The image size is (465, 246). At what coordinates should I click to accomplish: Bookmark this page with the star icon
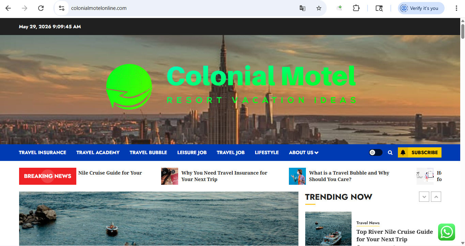pos(319,8)
